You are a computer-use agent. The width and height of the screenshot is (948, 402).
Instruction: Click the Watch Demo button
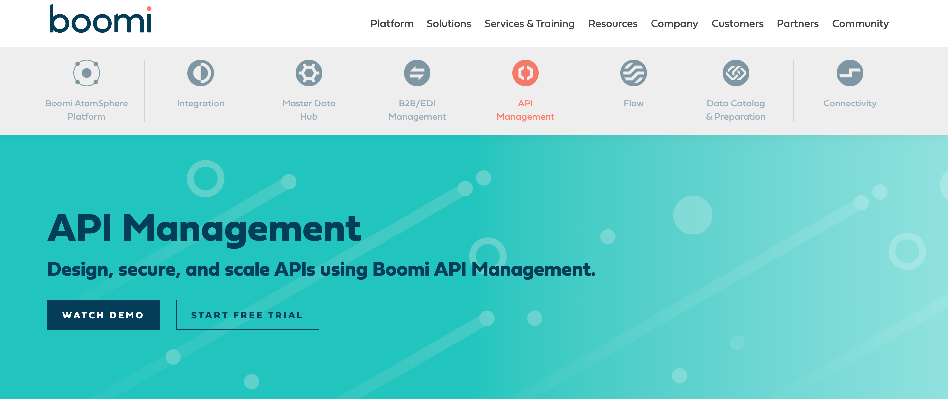103,315
